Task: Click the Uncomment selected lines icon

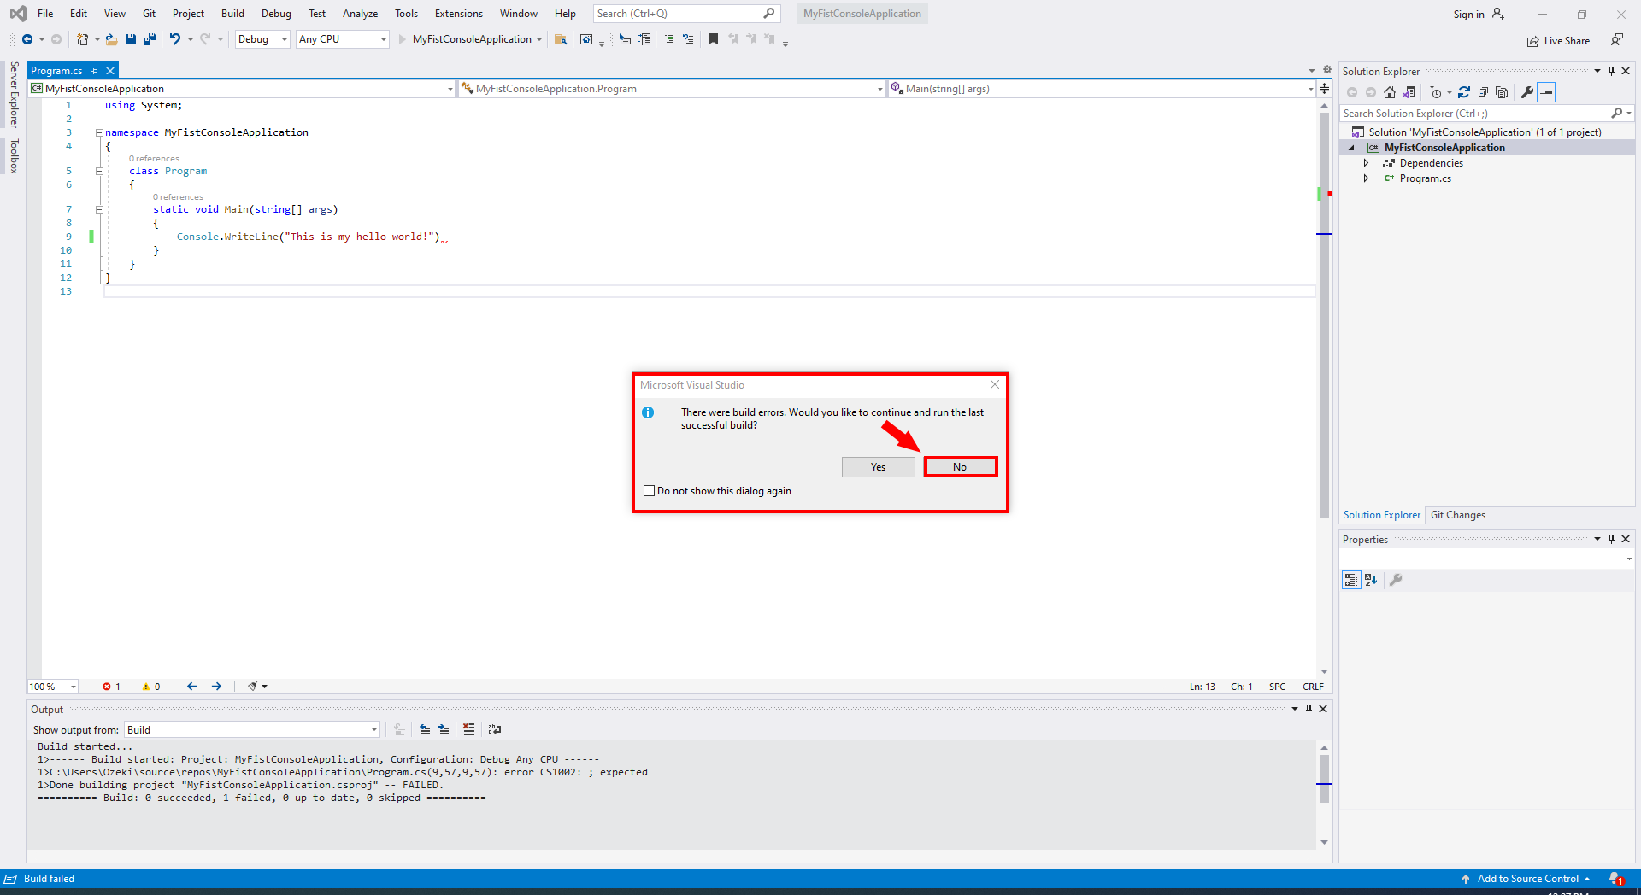Action: [688, 39]
